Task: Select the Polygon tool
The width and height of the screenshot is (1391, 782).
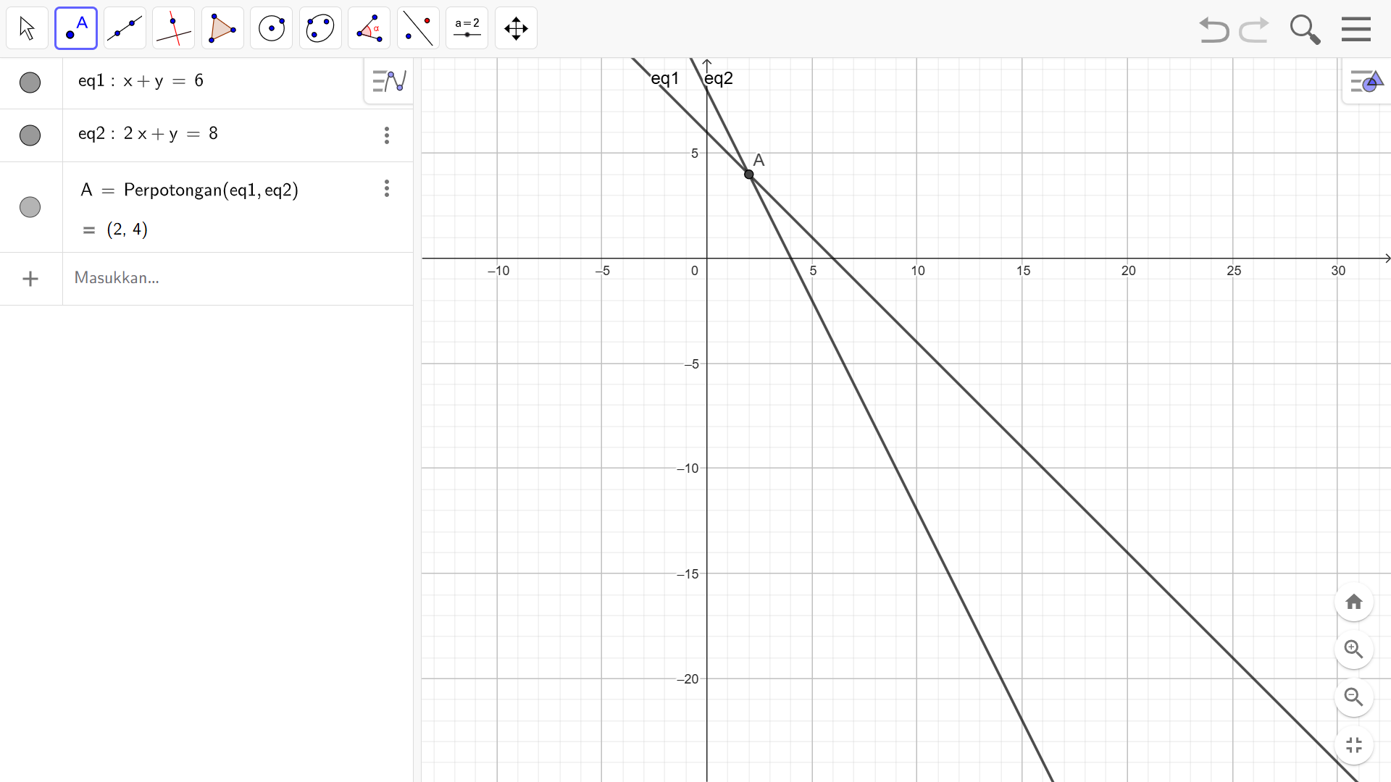Action: [x=222, y=29]
